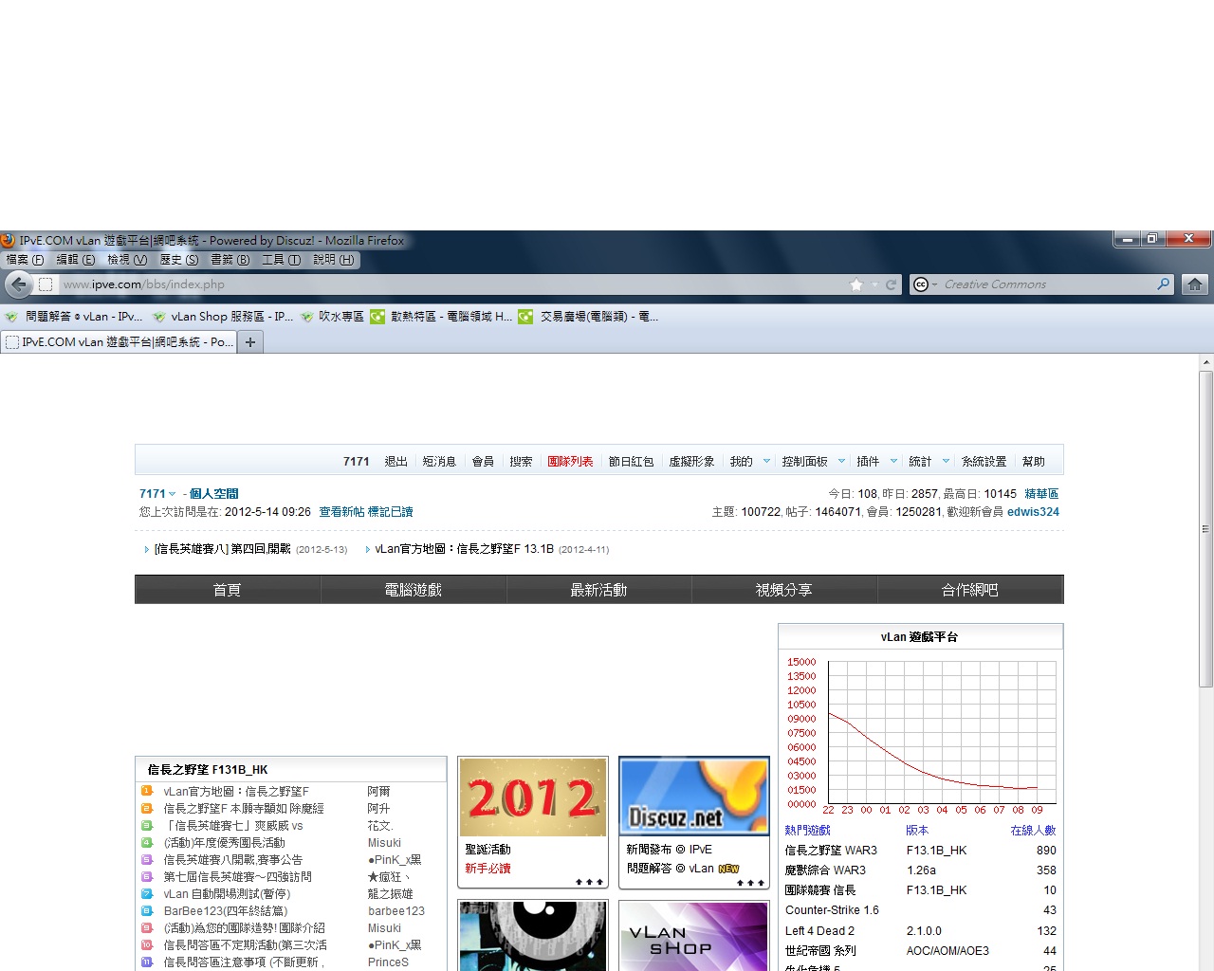1214x971 pixels.
Task: Open the vLan Shop 服務區 bookmark
Action: [x=222, y=317]
